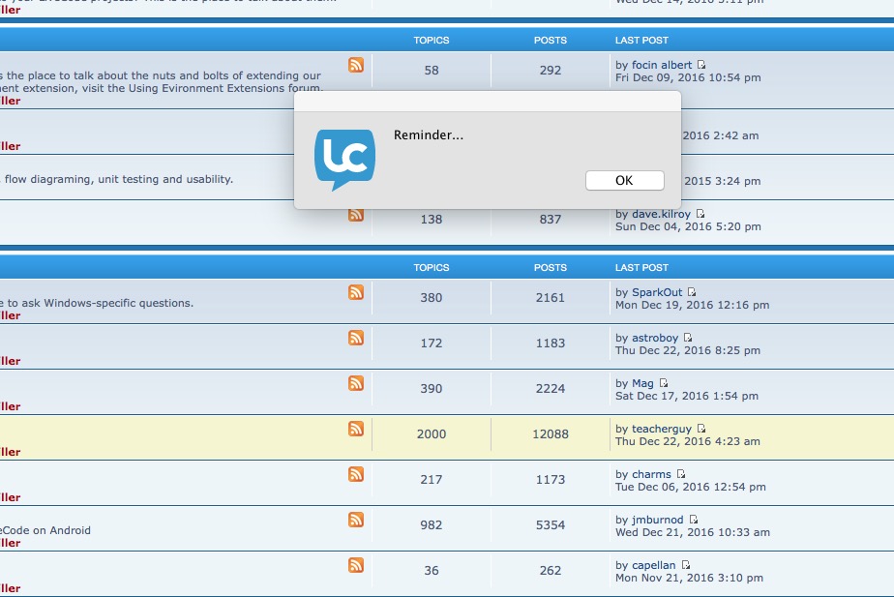Image resolution: width=894 pixels, height=597 pixels.
Task: Click date 'Mon Nov 21, 2016 3:10 pm'
Action: point(689,579)
